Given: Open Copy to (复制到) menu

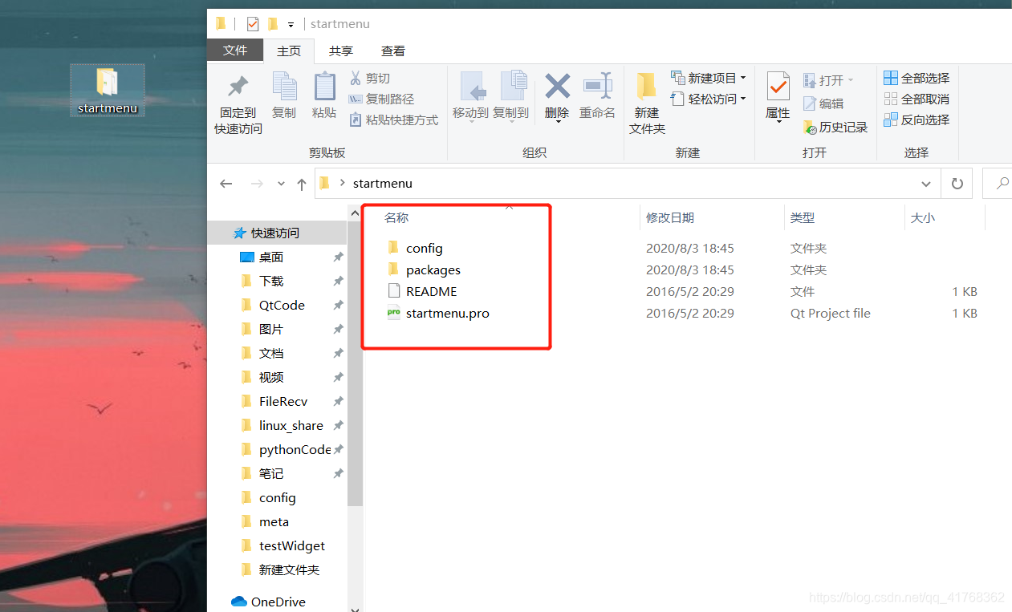Looking at the screenshot, I should click(510, 95).
